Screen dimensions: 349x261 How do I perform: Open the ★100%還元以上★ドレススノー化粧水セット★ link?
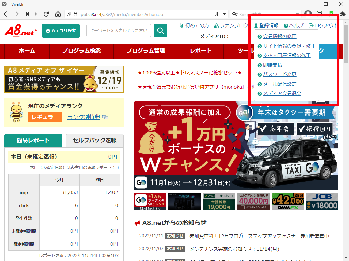(x=190, y=73)
